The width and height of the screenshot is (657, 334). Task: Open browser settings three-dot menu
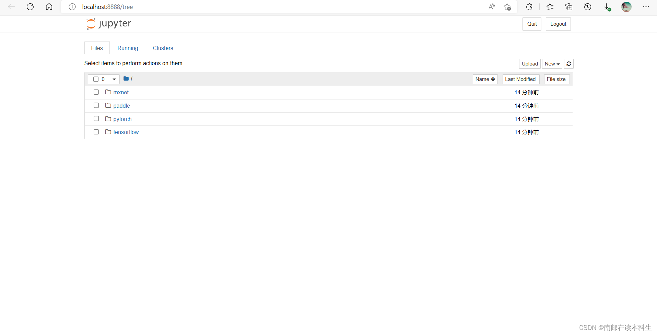pos(646,7)
